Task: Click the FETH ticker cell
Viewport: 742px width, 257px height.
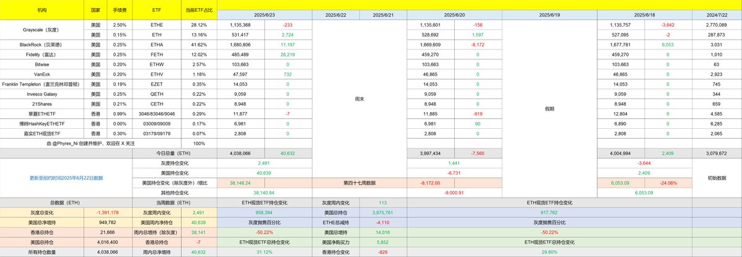Action: (x=157, y=55)
